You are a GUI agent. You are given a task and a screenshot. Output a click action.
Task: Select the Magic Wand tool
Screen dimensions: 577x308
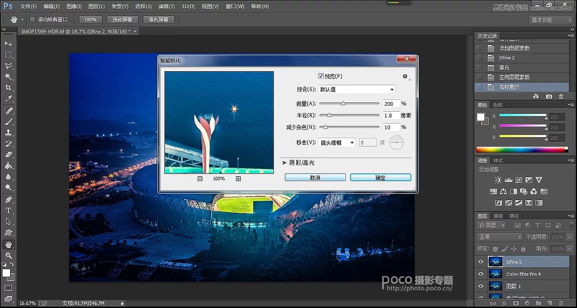(x=9, y=77)
